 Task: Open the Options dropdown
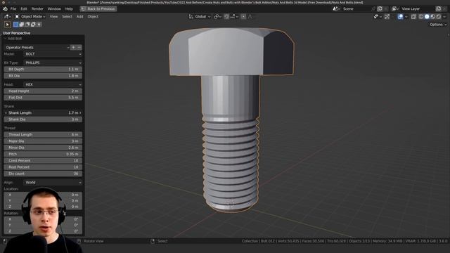(438, 25)
